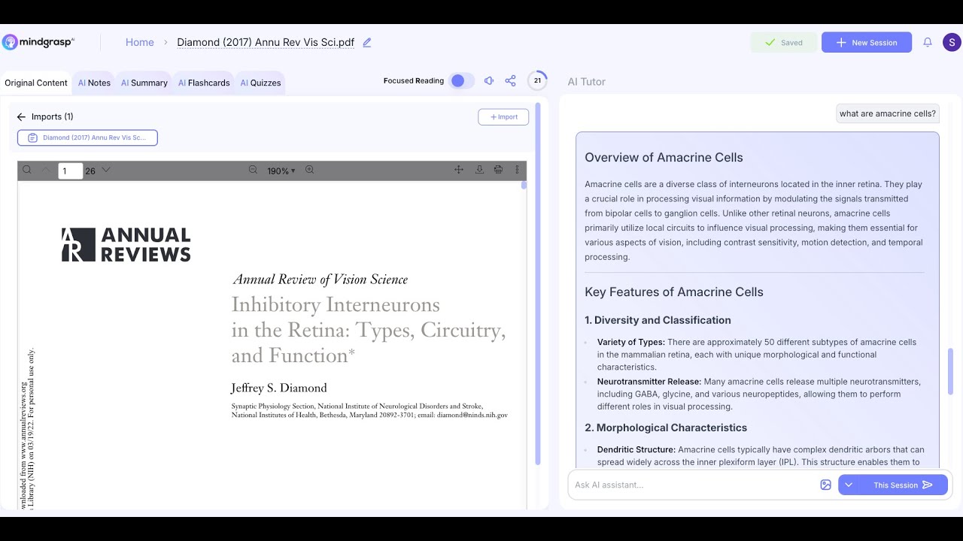Open the AI Quizzes tab

coord(260,83)
